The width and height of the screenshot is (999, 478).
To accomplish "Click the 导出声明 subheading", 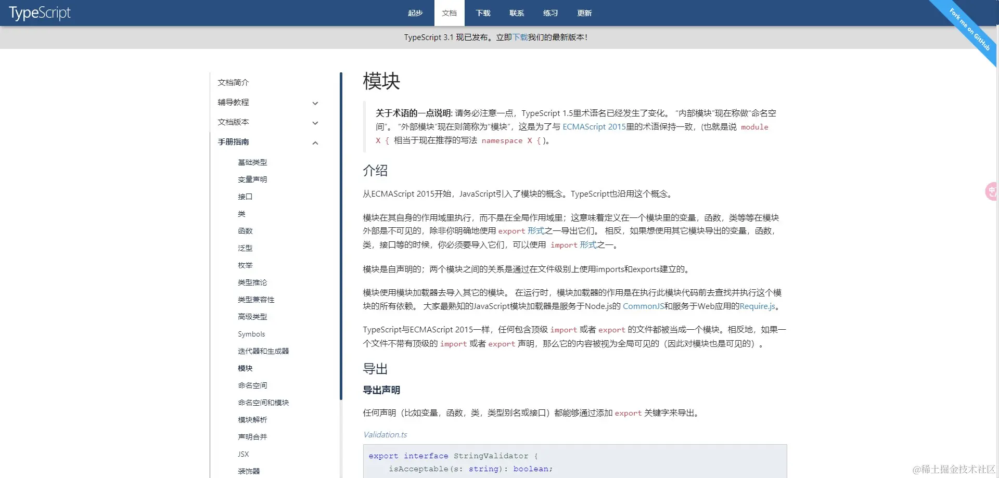I will click(381, 390).
